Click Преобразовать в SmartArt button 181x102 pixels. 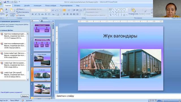[x=95, y=15]
